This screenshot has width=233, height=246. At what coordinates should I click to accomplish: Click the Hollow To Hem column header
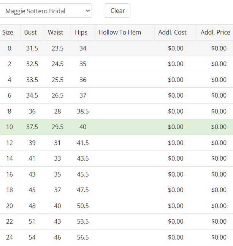pyautogui.click(x=120, y=33)
